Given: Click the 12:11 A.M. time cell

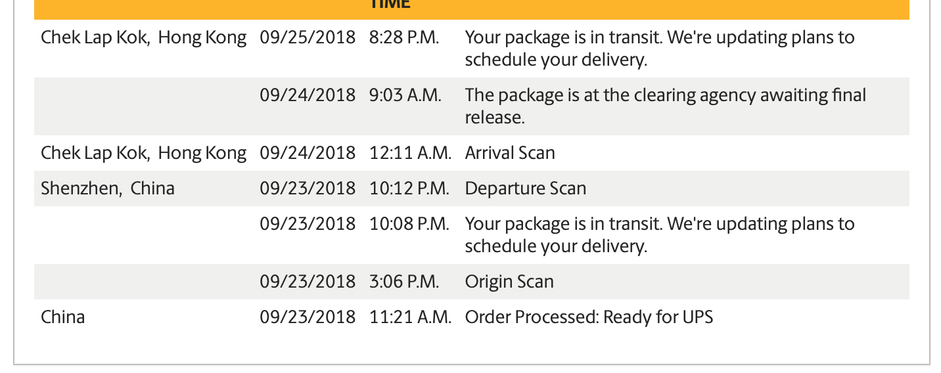Looking at the screenshot, I should [410, 153].
